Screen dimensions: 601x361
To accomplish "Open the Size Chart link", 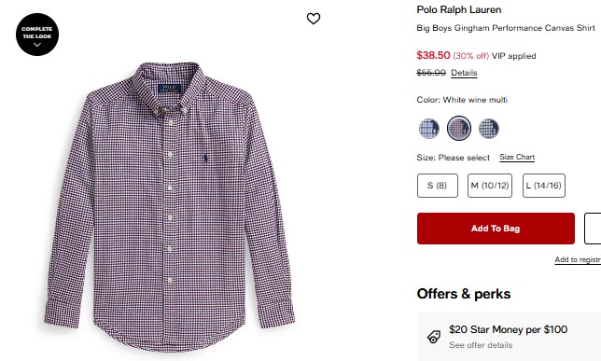I will 517,157.
